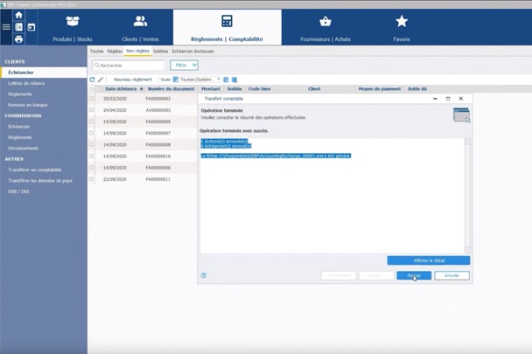Viewport: 532px width, 354px height.
Task: Open the hamburger menu icon
Action: pyautogui.click(x=6, y=27)
